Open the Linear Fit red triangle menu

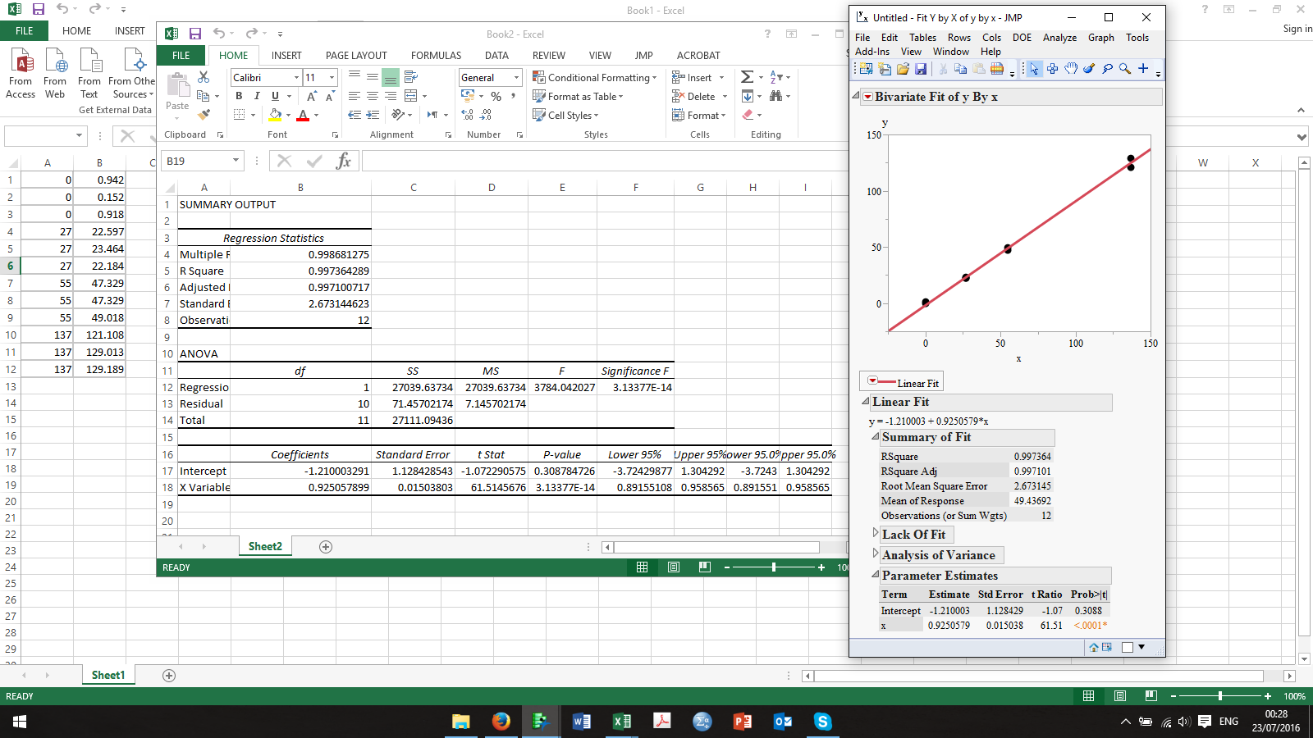pyautogui.click(x=873, y=380)
